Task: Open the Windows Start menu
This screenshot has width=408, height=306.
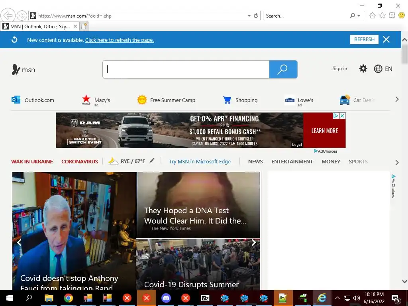Action: pyautogui.click(x=10, y=298)
